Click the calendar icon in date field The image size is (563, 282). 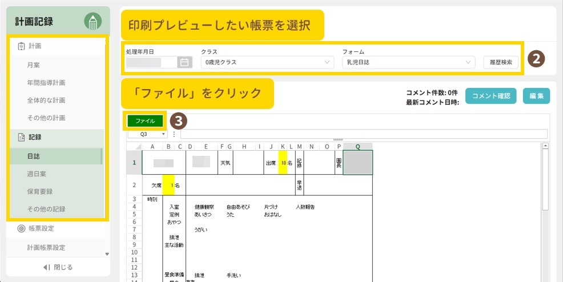tap(184, 62)
